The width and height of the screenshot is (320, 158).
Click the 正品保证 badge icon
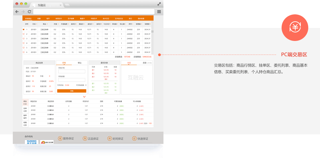(x=85, y=139)
